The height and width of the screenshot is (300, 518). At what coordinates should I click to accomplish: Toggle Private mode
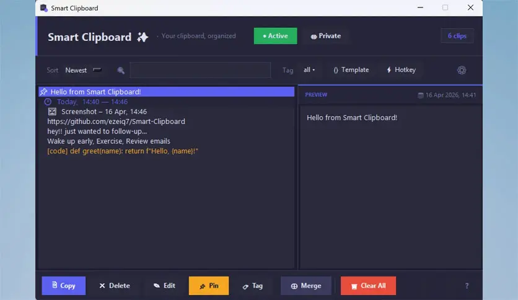[325, 36]
